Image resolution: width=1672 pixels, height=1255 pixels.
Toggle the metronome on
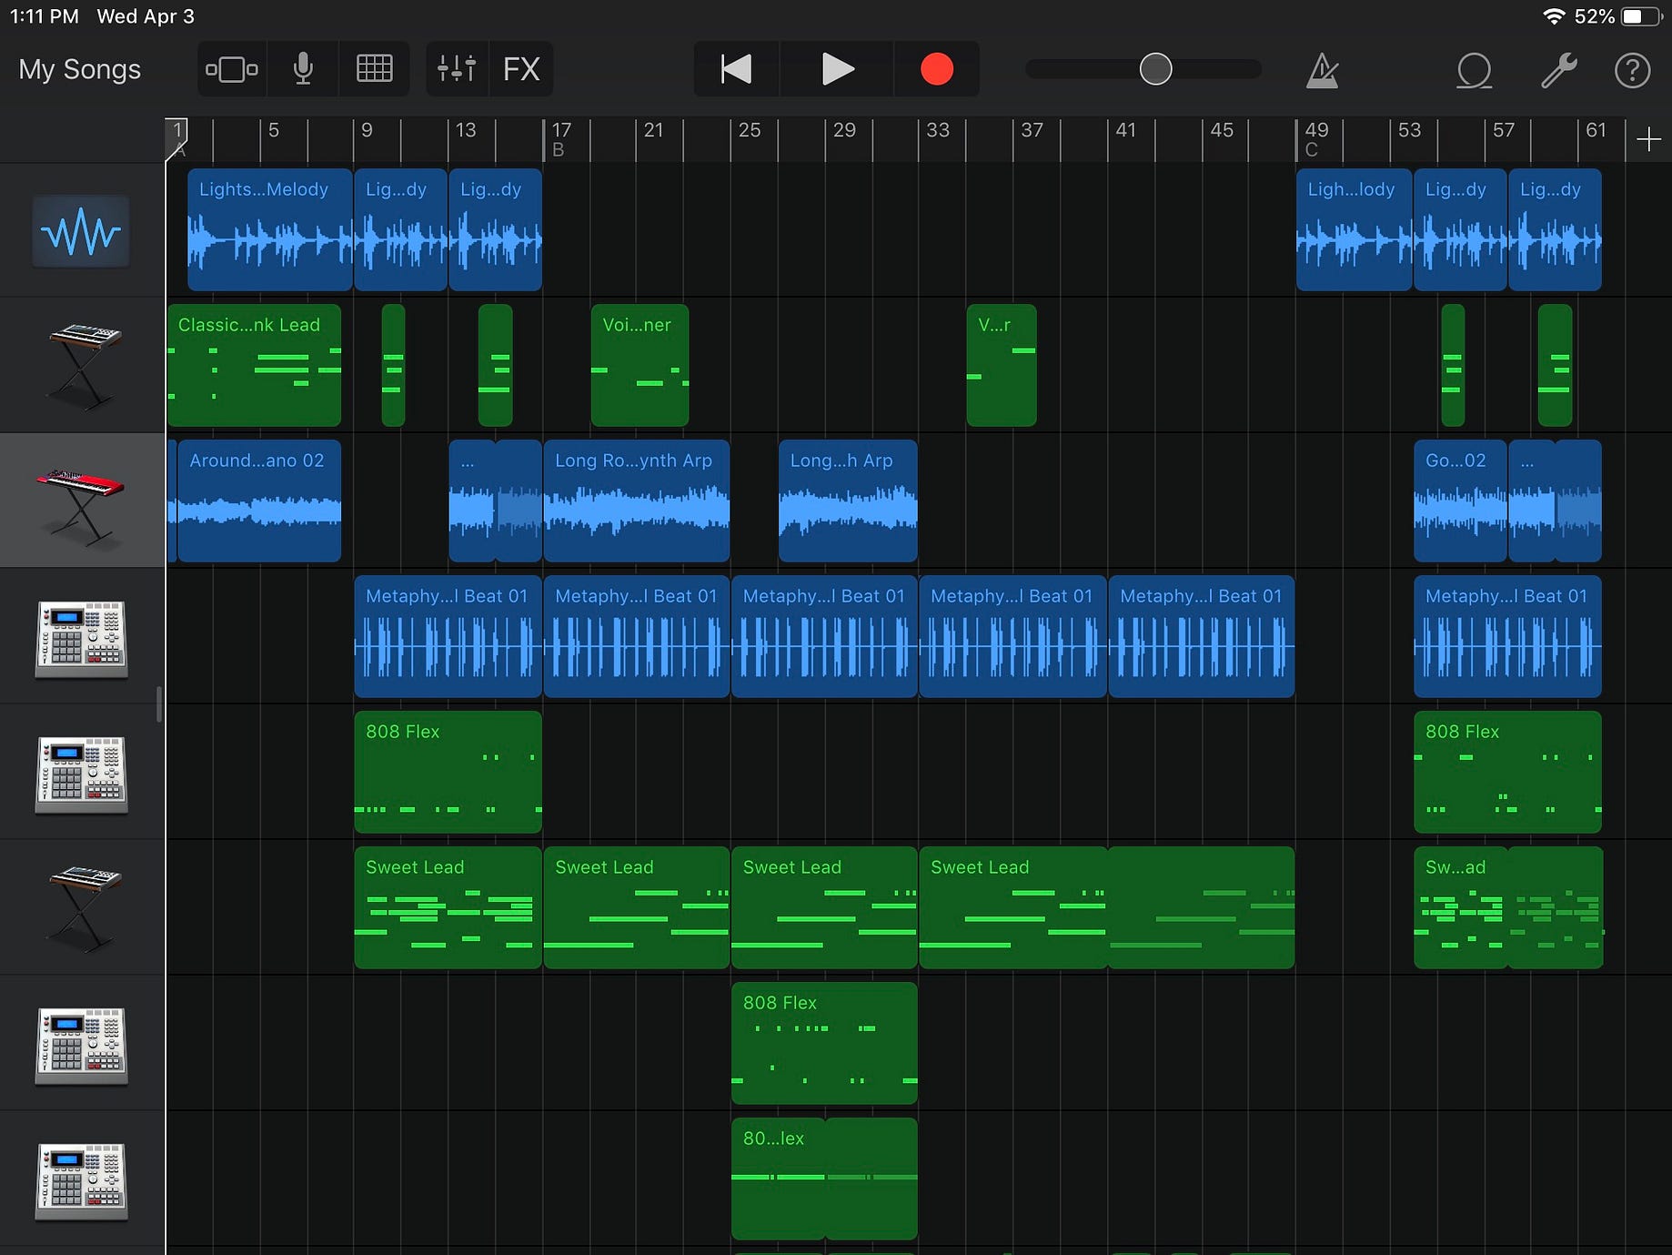1322,68
